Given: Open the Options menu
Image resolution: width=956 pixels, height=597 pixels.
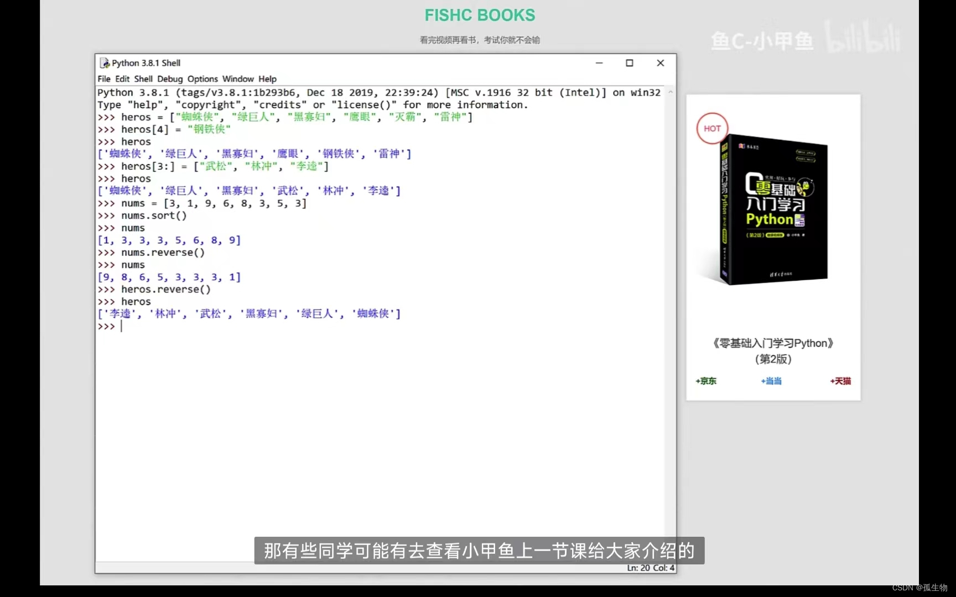Looking at the screenshot, I should [x=202, y=78].
